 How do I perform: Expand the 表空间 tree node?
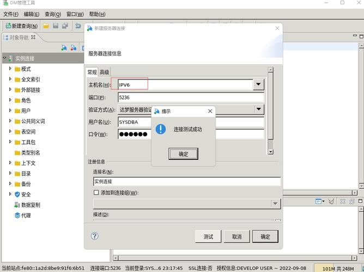tap(10, 131)
